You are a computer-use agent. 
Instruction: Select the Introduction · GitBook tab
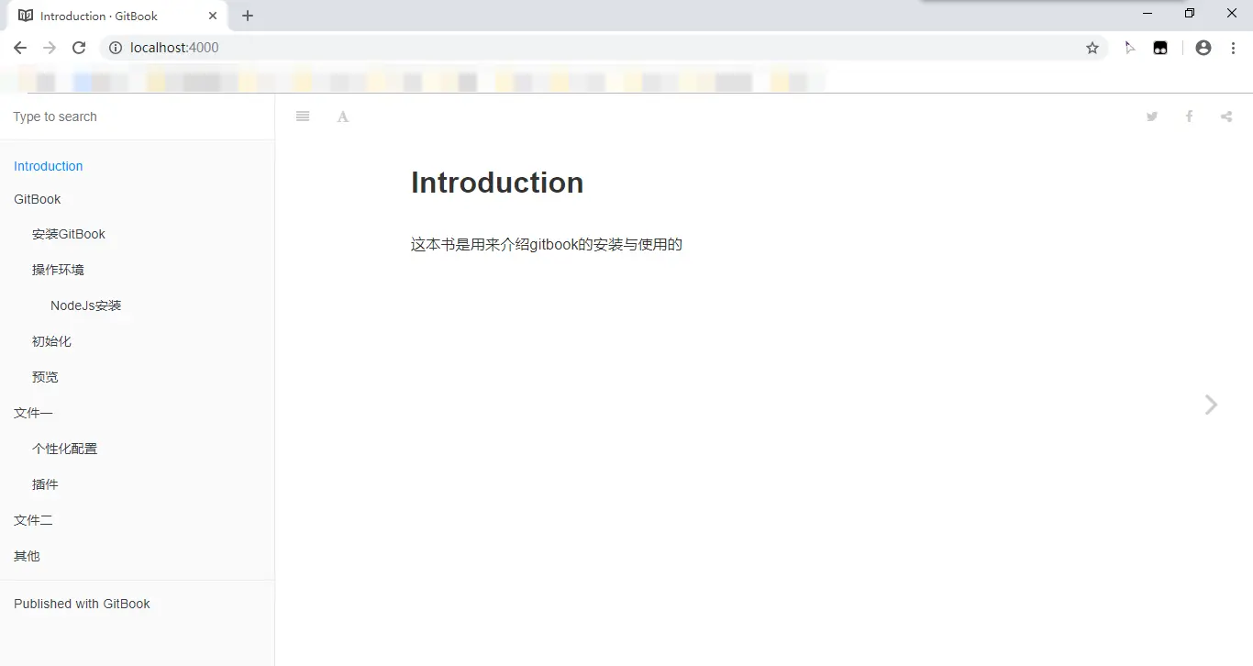pyautogui.click(x=117, y=16)
